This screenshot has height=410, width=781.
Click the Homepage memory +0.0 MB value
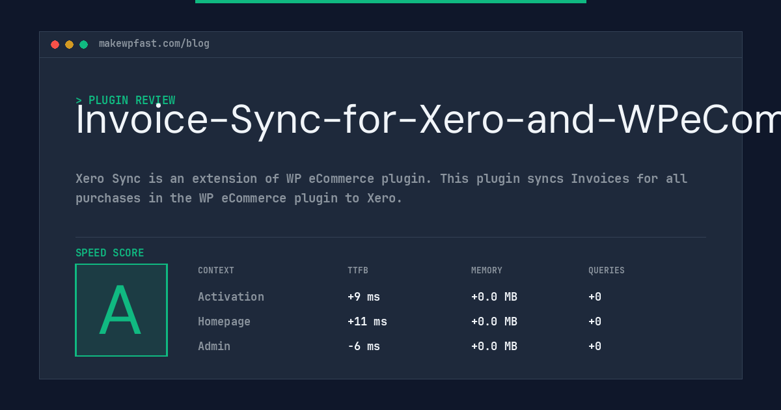pyautogui.click(x=494, y=321)
